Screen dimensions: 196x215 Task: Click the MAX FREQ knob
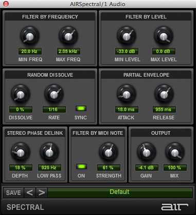[x=68, y=36]
